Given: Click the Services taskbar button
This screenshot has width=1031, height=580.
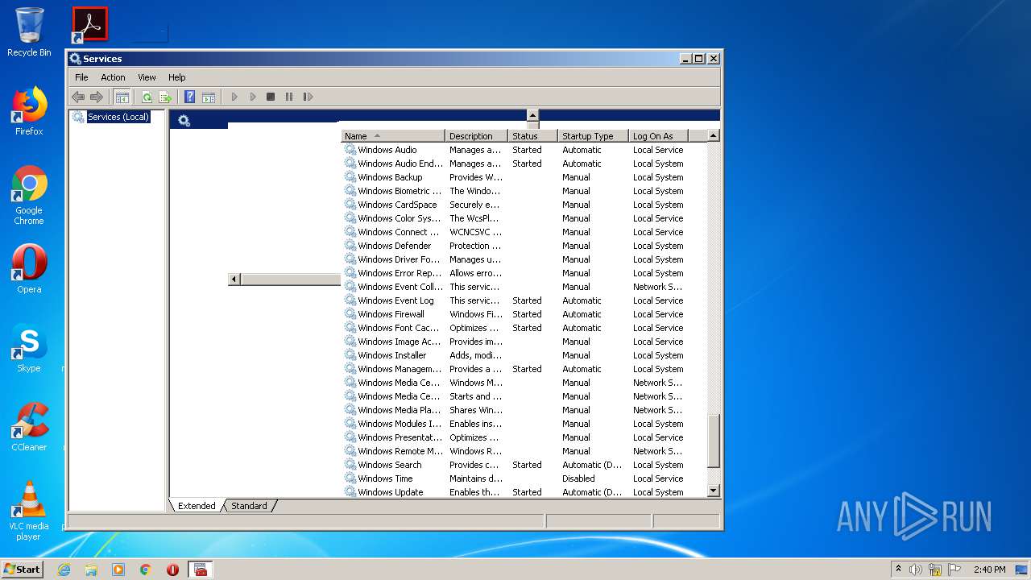Looking at the screenshot, I should [x=201, y=570].
